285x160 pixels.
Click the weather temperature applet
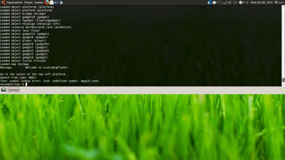(x=243, y=3)
